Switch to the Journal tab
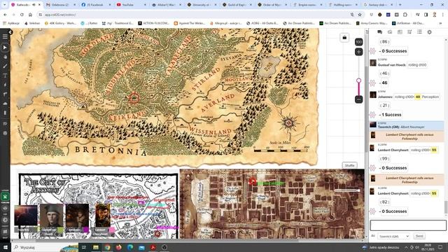This screenshot has height=252, width=448. (400, 32)
